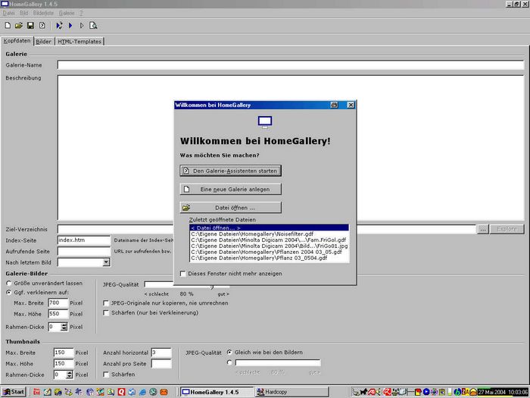The width and height of the screenshot is (530, 398).
Task: Click the preview page magnifier toolbar icon
Action: pos(93,25)
